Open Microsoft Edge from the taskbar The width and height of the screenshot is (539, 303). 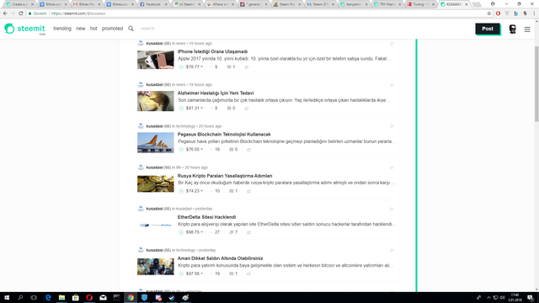click(48, 297)
